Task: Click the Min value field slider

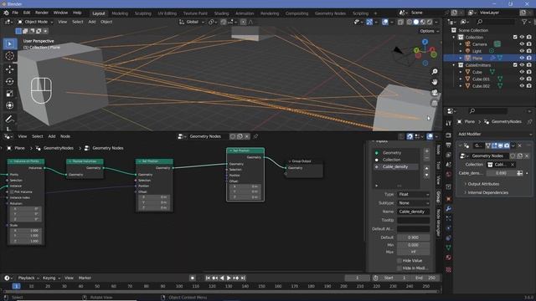Action: tap(413, 245)
